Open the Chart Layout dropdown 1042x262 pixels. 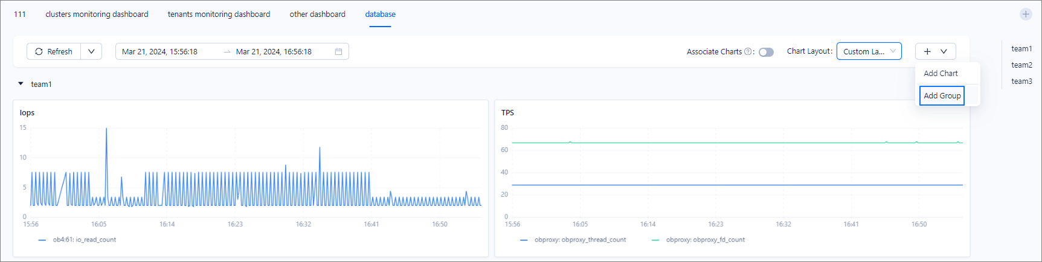[869, 52]
